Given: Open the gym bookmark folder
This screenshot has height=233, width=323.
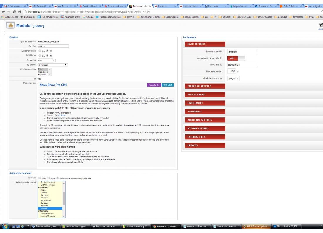Looking at the screenshot, I should tap(309, 17).
